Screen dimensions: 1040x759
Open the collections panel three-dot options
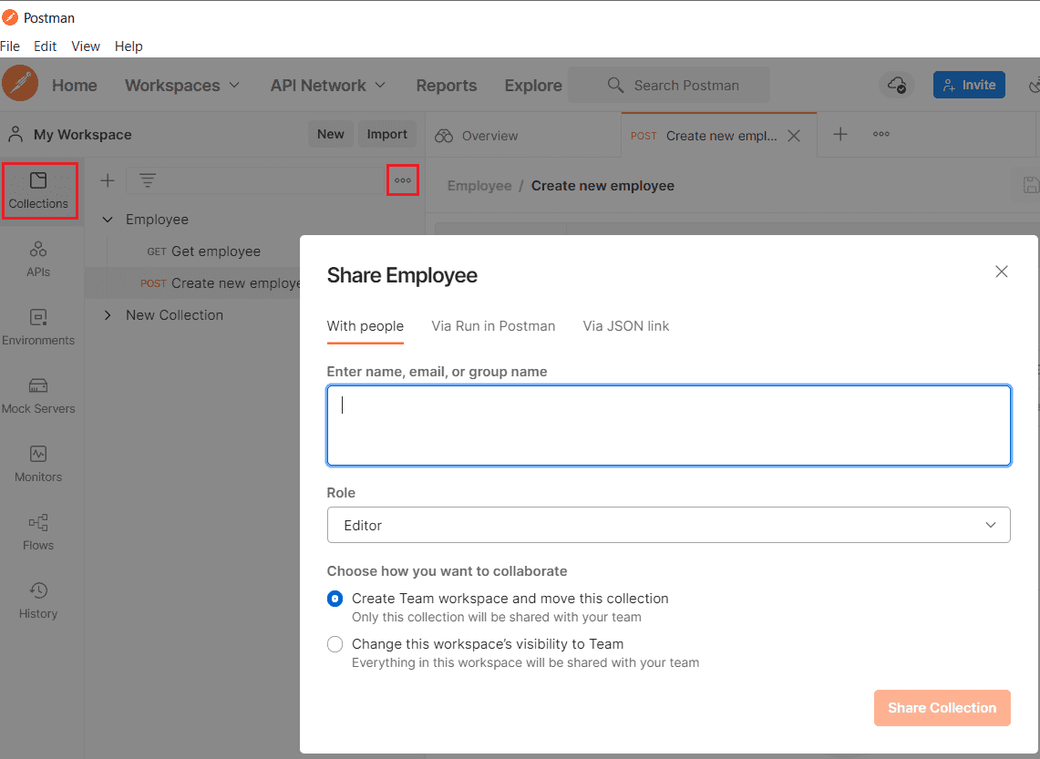point(403,180)
